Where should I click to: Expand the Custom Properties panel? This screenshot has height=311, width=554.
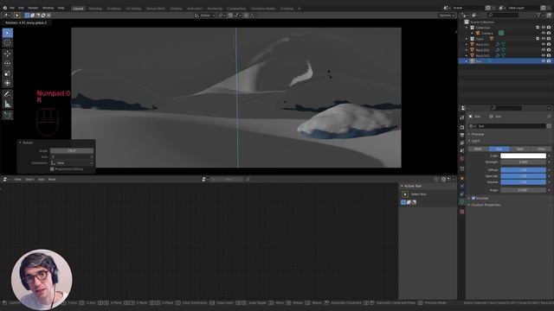click(x=486, y=205)
